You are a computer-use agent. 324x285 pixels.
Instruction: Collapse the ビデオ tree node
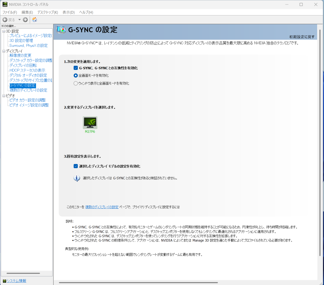pos(4,96)
